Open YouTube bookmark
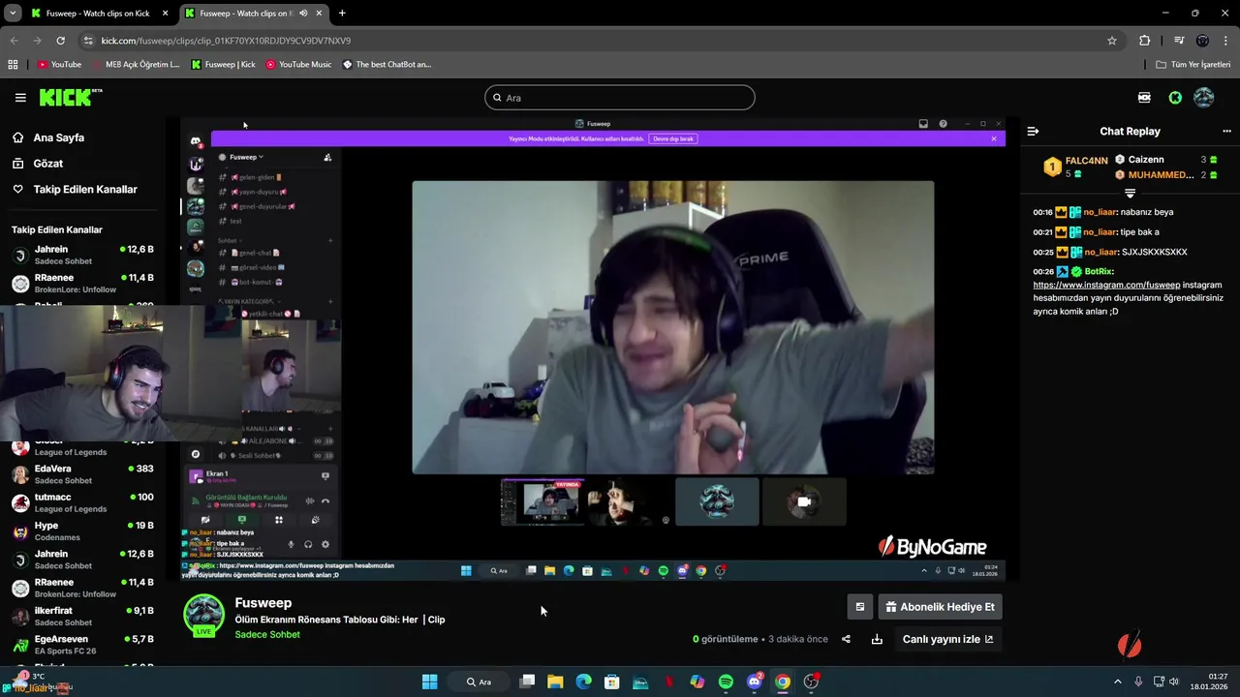Viewport: 1240px width, 697px height. (59, 65)
